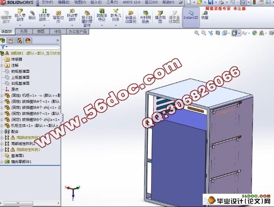The height and width of the screenshot is (207, 274).
Task: Click the 爆炸直线草图 (Explode Line Sketch) tool
Action: [174, 17]
